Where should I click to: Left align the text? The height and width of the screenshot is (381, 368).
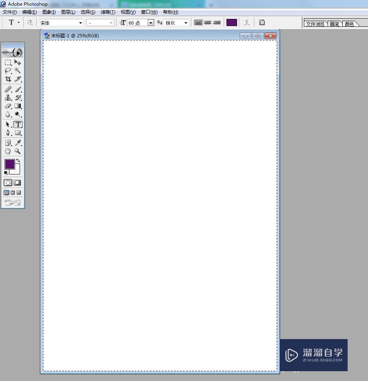pyautogui.click(x=199, y=23)
